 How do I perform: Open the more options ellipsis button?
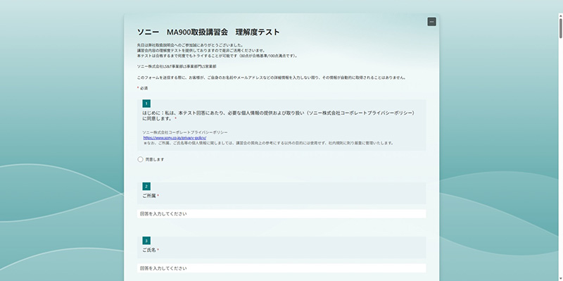point(431,22)
